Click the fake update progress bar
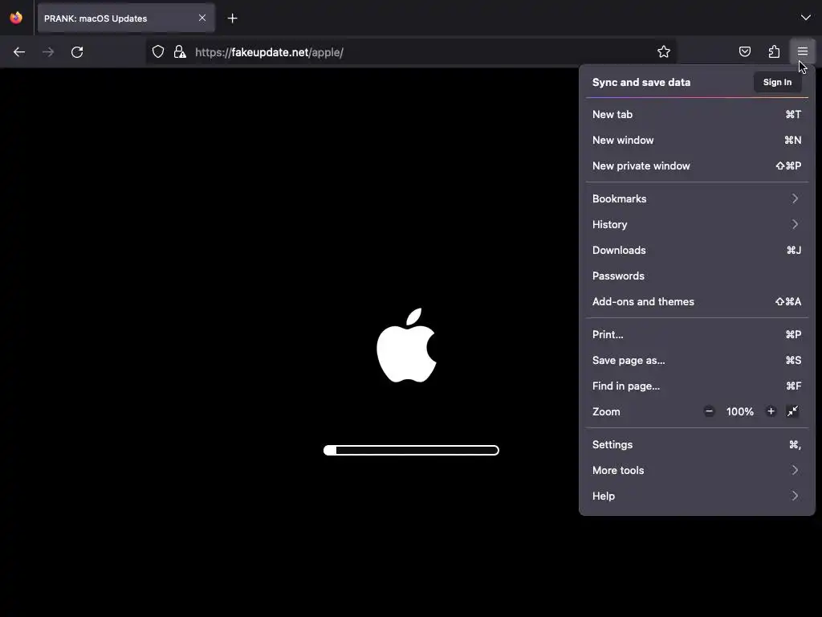 pos(411,450)
